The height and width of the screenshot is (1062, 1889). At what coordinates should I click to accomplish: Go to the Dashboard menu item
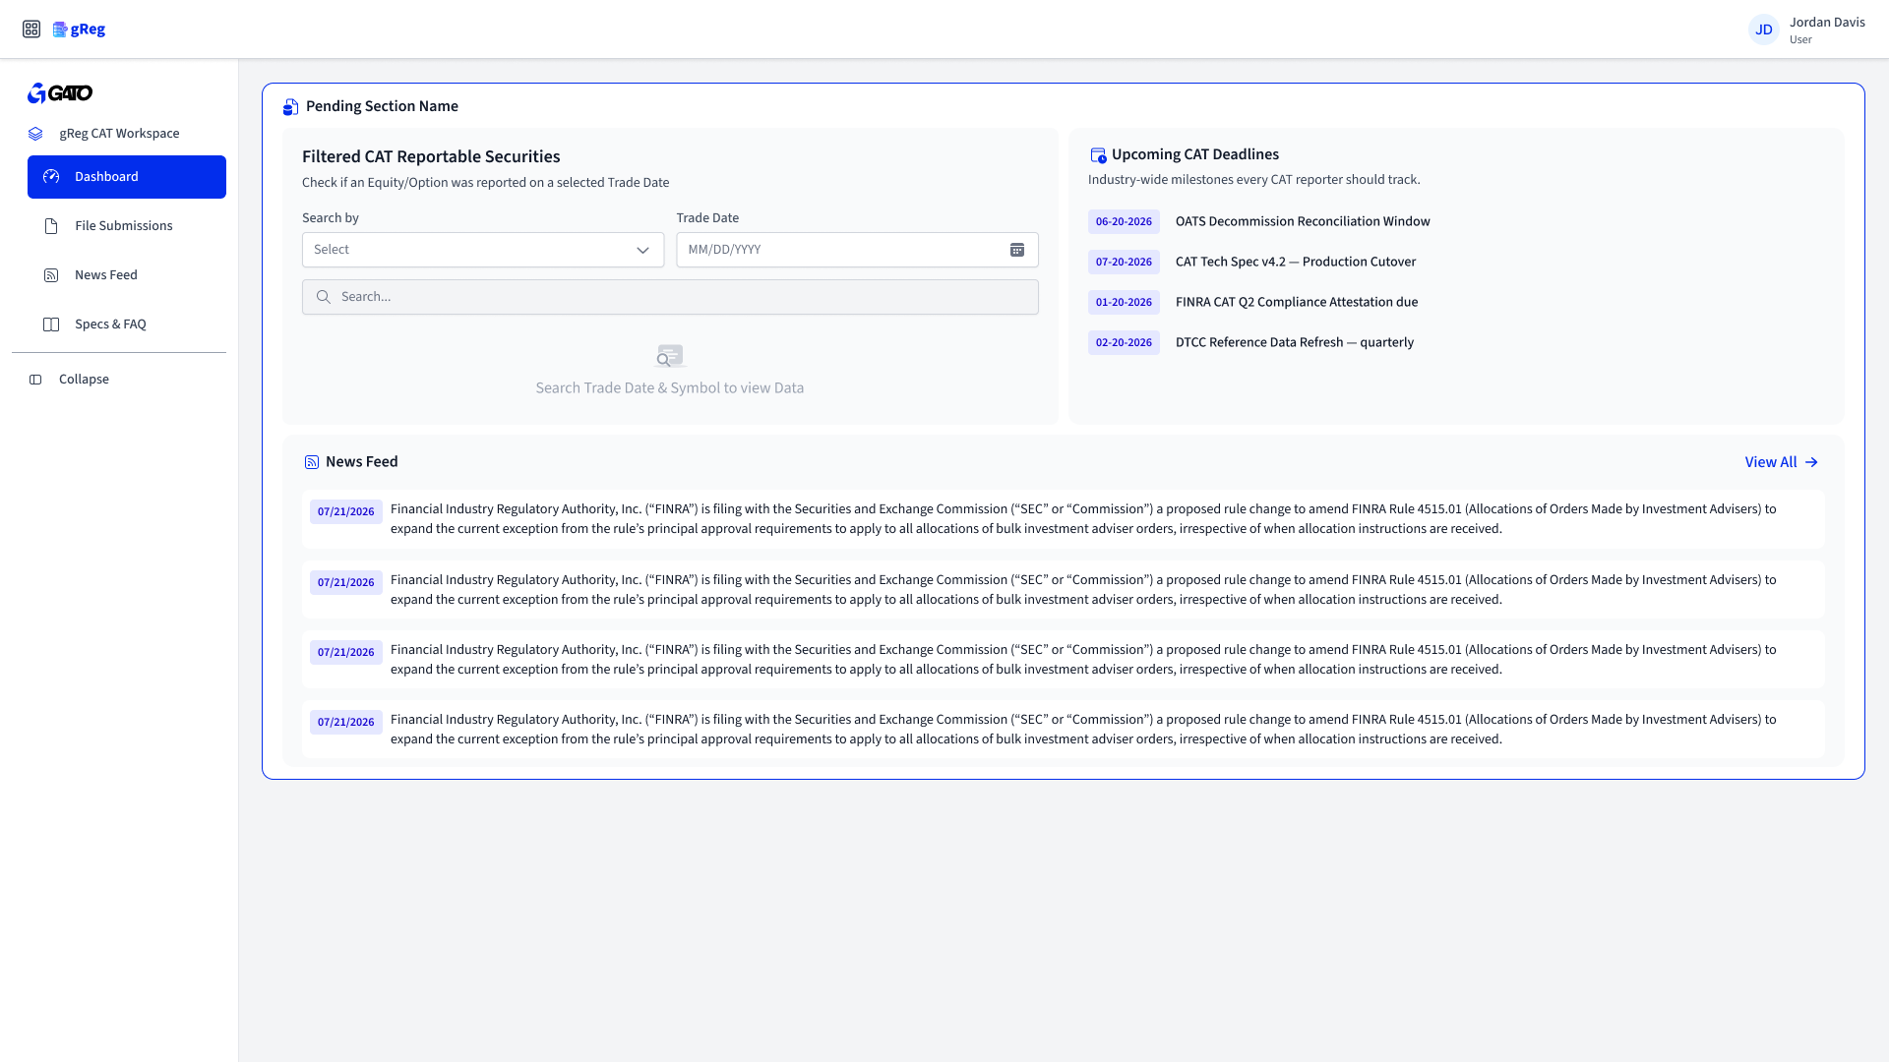[127, 177]
